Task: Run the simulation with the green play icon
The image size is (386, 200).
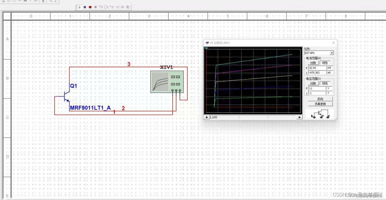Action: pos(80,7)
